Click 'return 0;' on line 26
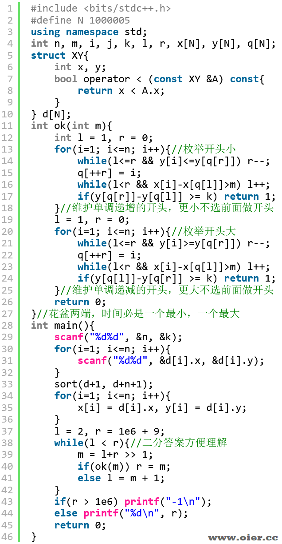The width and height of the screenshot is (282, 544). click(x=80, y=302)
